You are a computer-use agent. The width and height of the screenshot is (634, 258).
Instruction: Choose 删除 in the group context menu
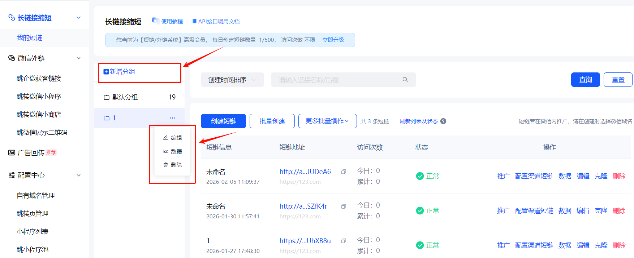pyautogui.click(x=173, y=165)
